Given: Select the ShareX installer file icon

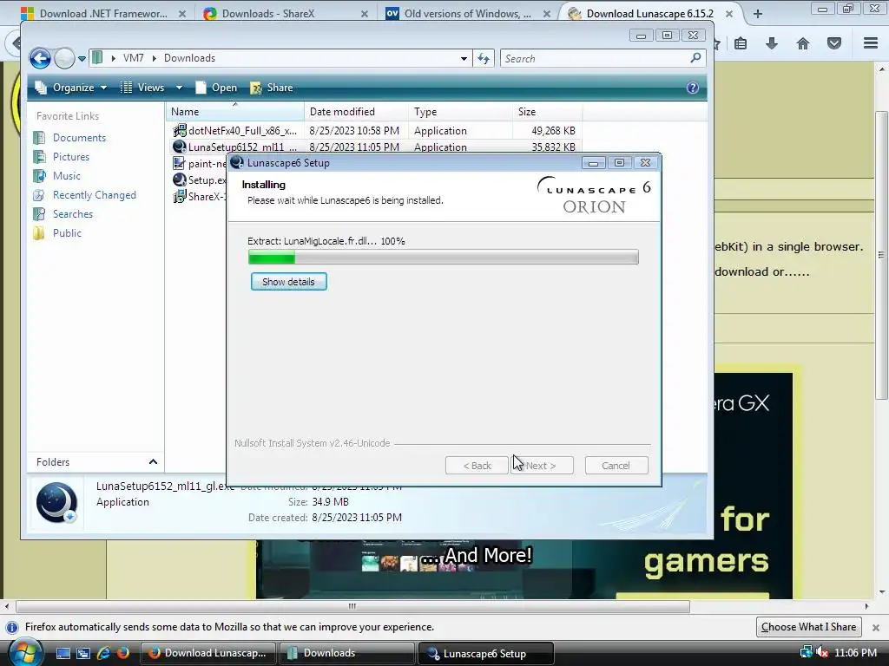Looking at the screenshot, I should 179,197.
